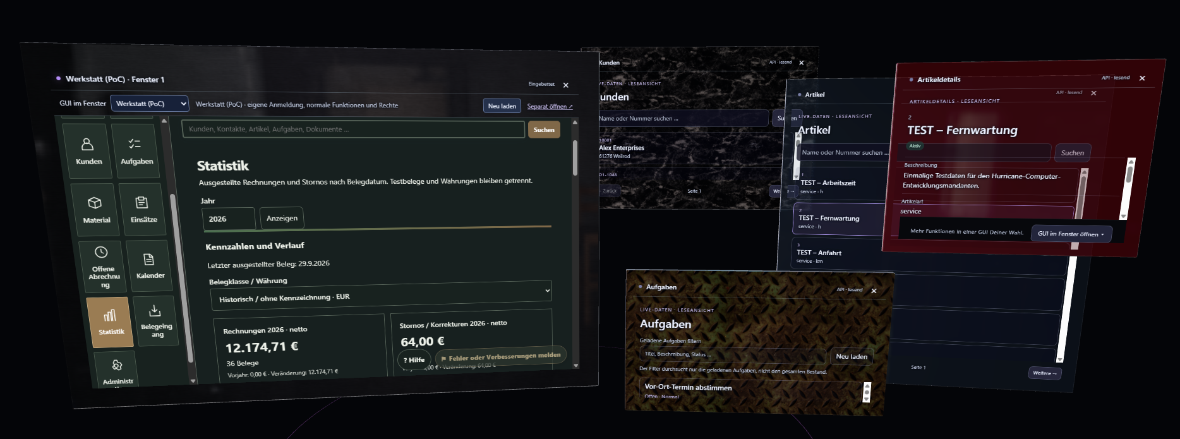Open the Einsätze tile in the sidebar

click(143, 209)
